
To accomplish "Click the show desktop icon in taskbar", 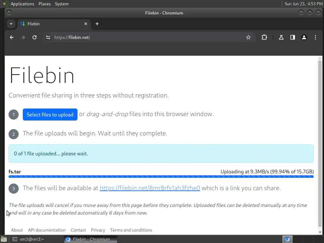I will (4, 239).
